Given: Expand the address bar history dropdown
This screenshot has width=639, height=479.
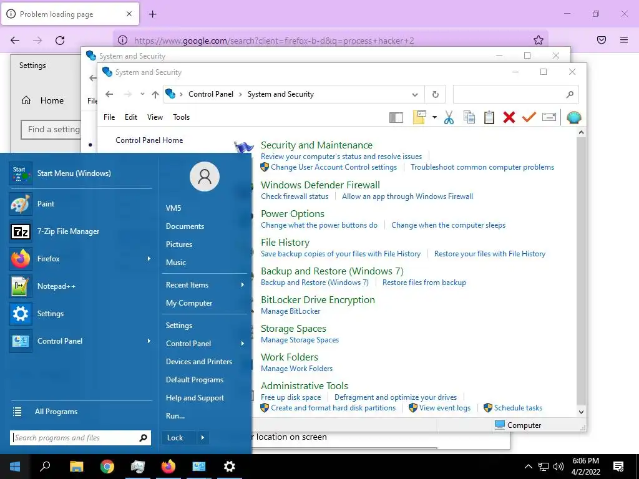Looking at the screenshot, I should (415, 95).
